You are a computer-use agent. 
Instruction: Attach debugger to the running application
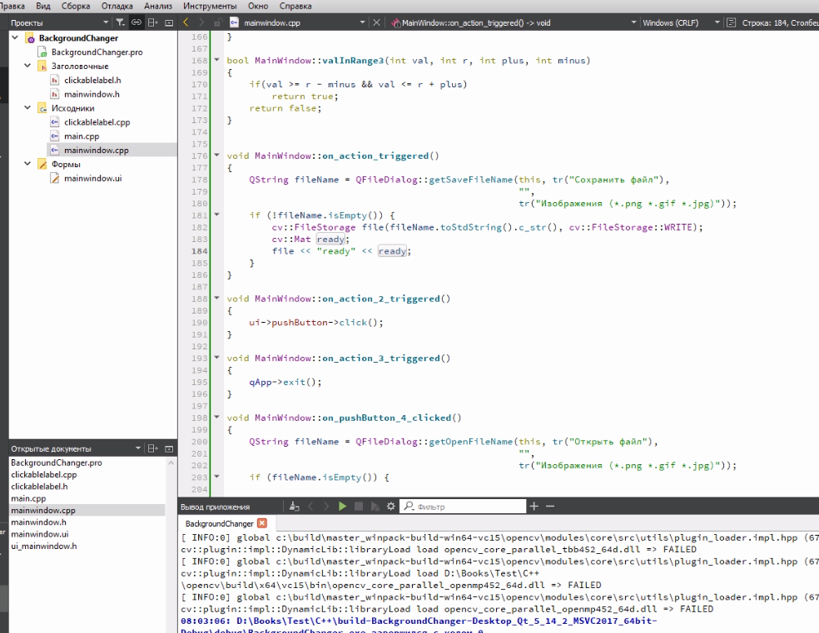[x=375, y=507]
